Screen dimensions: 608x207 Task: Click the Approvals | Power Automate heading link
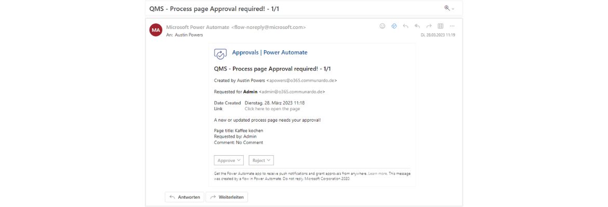(x=270, y=52)
